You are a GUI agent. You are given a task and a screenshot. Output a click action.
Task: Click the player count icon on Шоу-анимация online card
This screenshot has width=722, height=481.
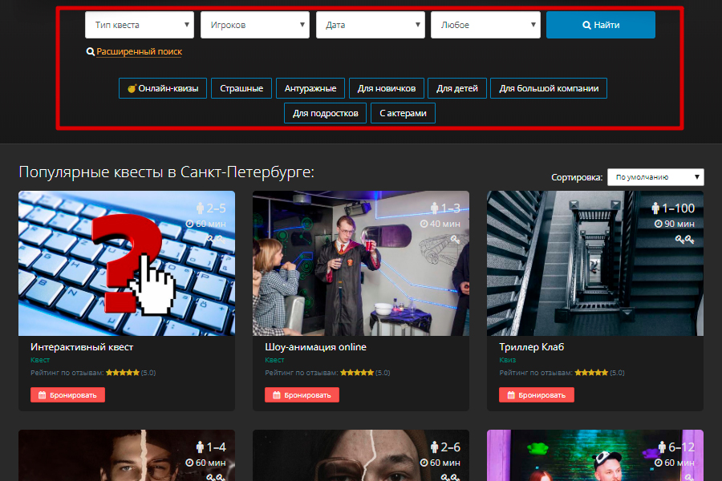(x=435, y=208)
